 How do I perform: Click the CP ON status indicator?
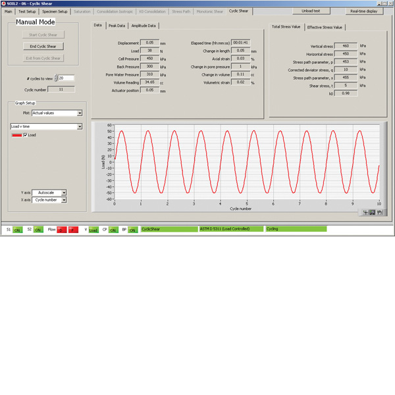(x=113, y=230)
